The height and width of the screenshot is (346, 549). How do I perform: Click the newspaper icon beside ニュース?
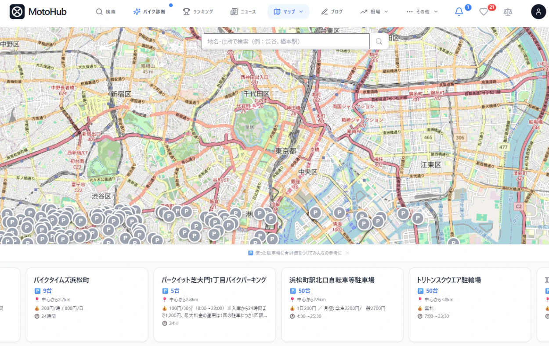(x=234, y=12)
